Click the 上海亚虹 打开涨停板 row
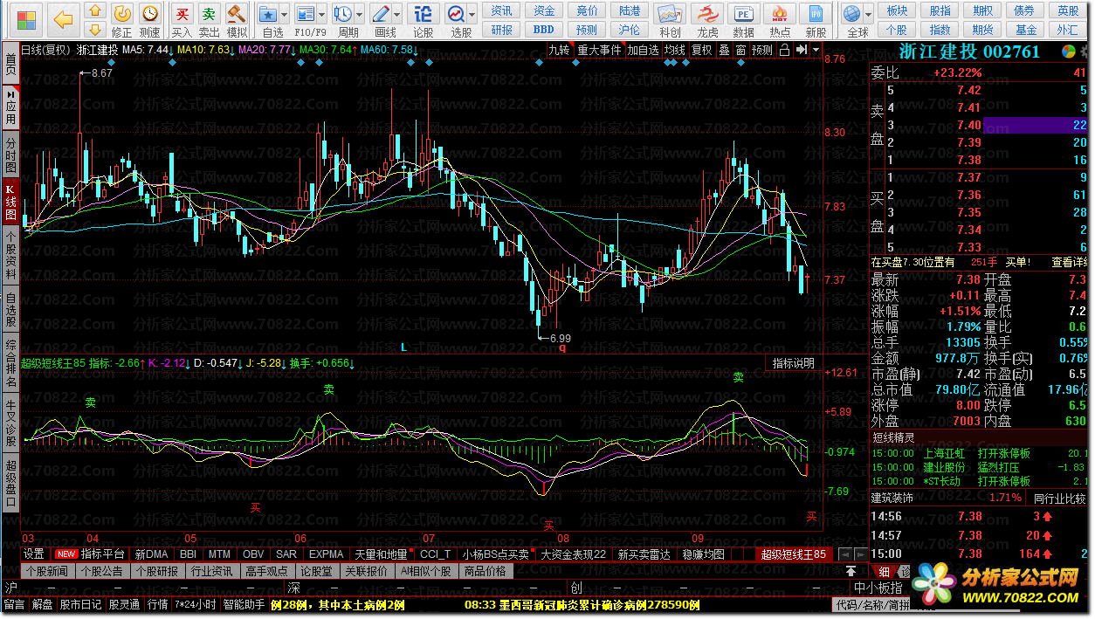The width and height of the screenshot is (1095, 619). pos(979,453)
